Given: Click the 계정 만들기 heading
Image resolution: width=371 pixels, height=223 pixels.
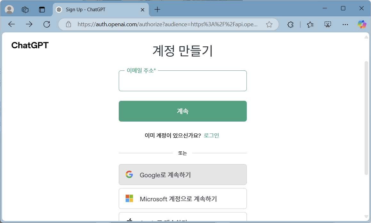Looking at the screenshot, I should coord(183,51).
